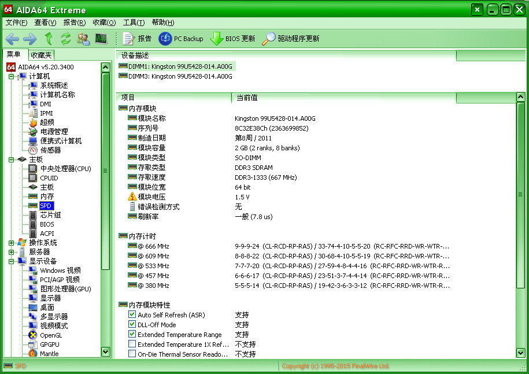Screen dimensions: 529x374
Task: Expand the 服务器 tree node
Action: click(11, 252)
